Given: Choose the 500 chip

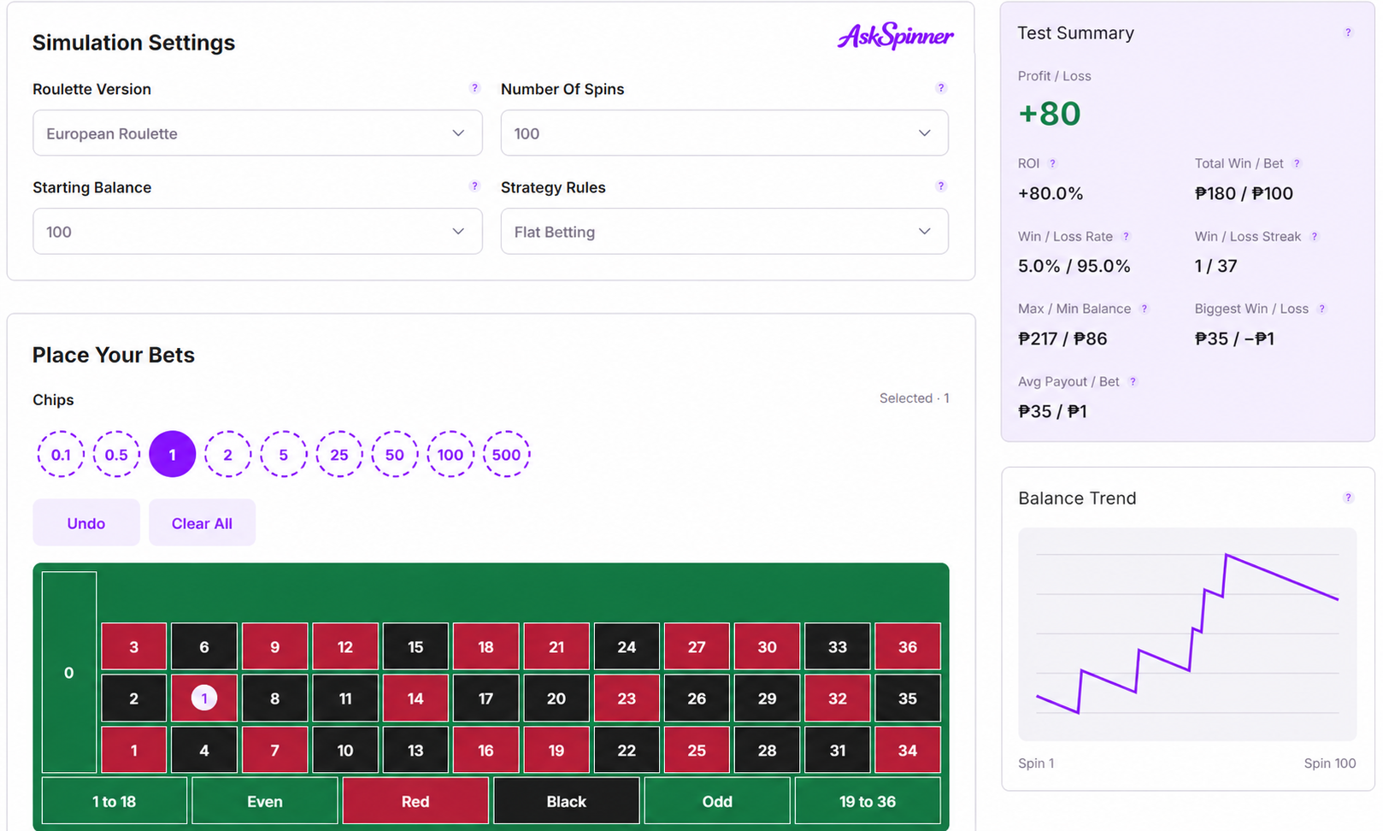Looking at the screenshot, I should [x=506, y=454].
